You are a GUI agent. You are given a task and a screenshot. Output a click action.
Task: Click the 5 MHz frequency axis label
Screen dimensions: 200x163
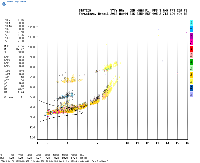click(x=77, y=143)
